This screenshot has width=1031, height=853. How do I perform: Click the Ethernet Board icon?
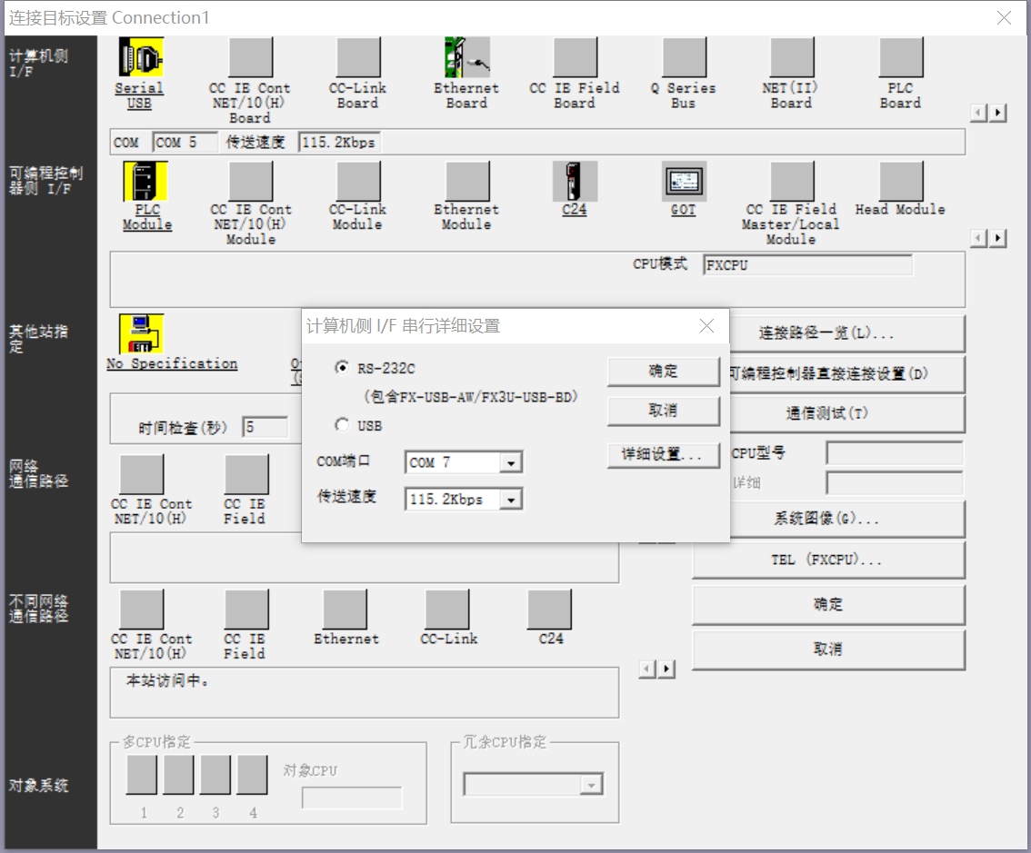(466, 57)
